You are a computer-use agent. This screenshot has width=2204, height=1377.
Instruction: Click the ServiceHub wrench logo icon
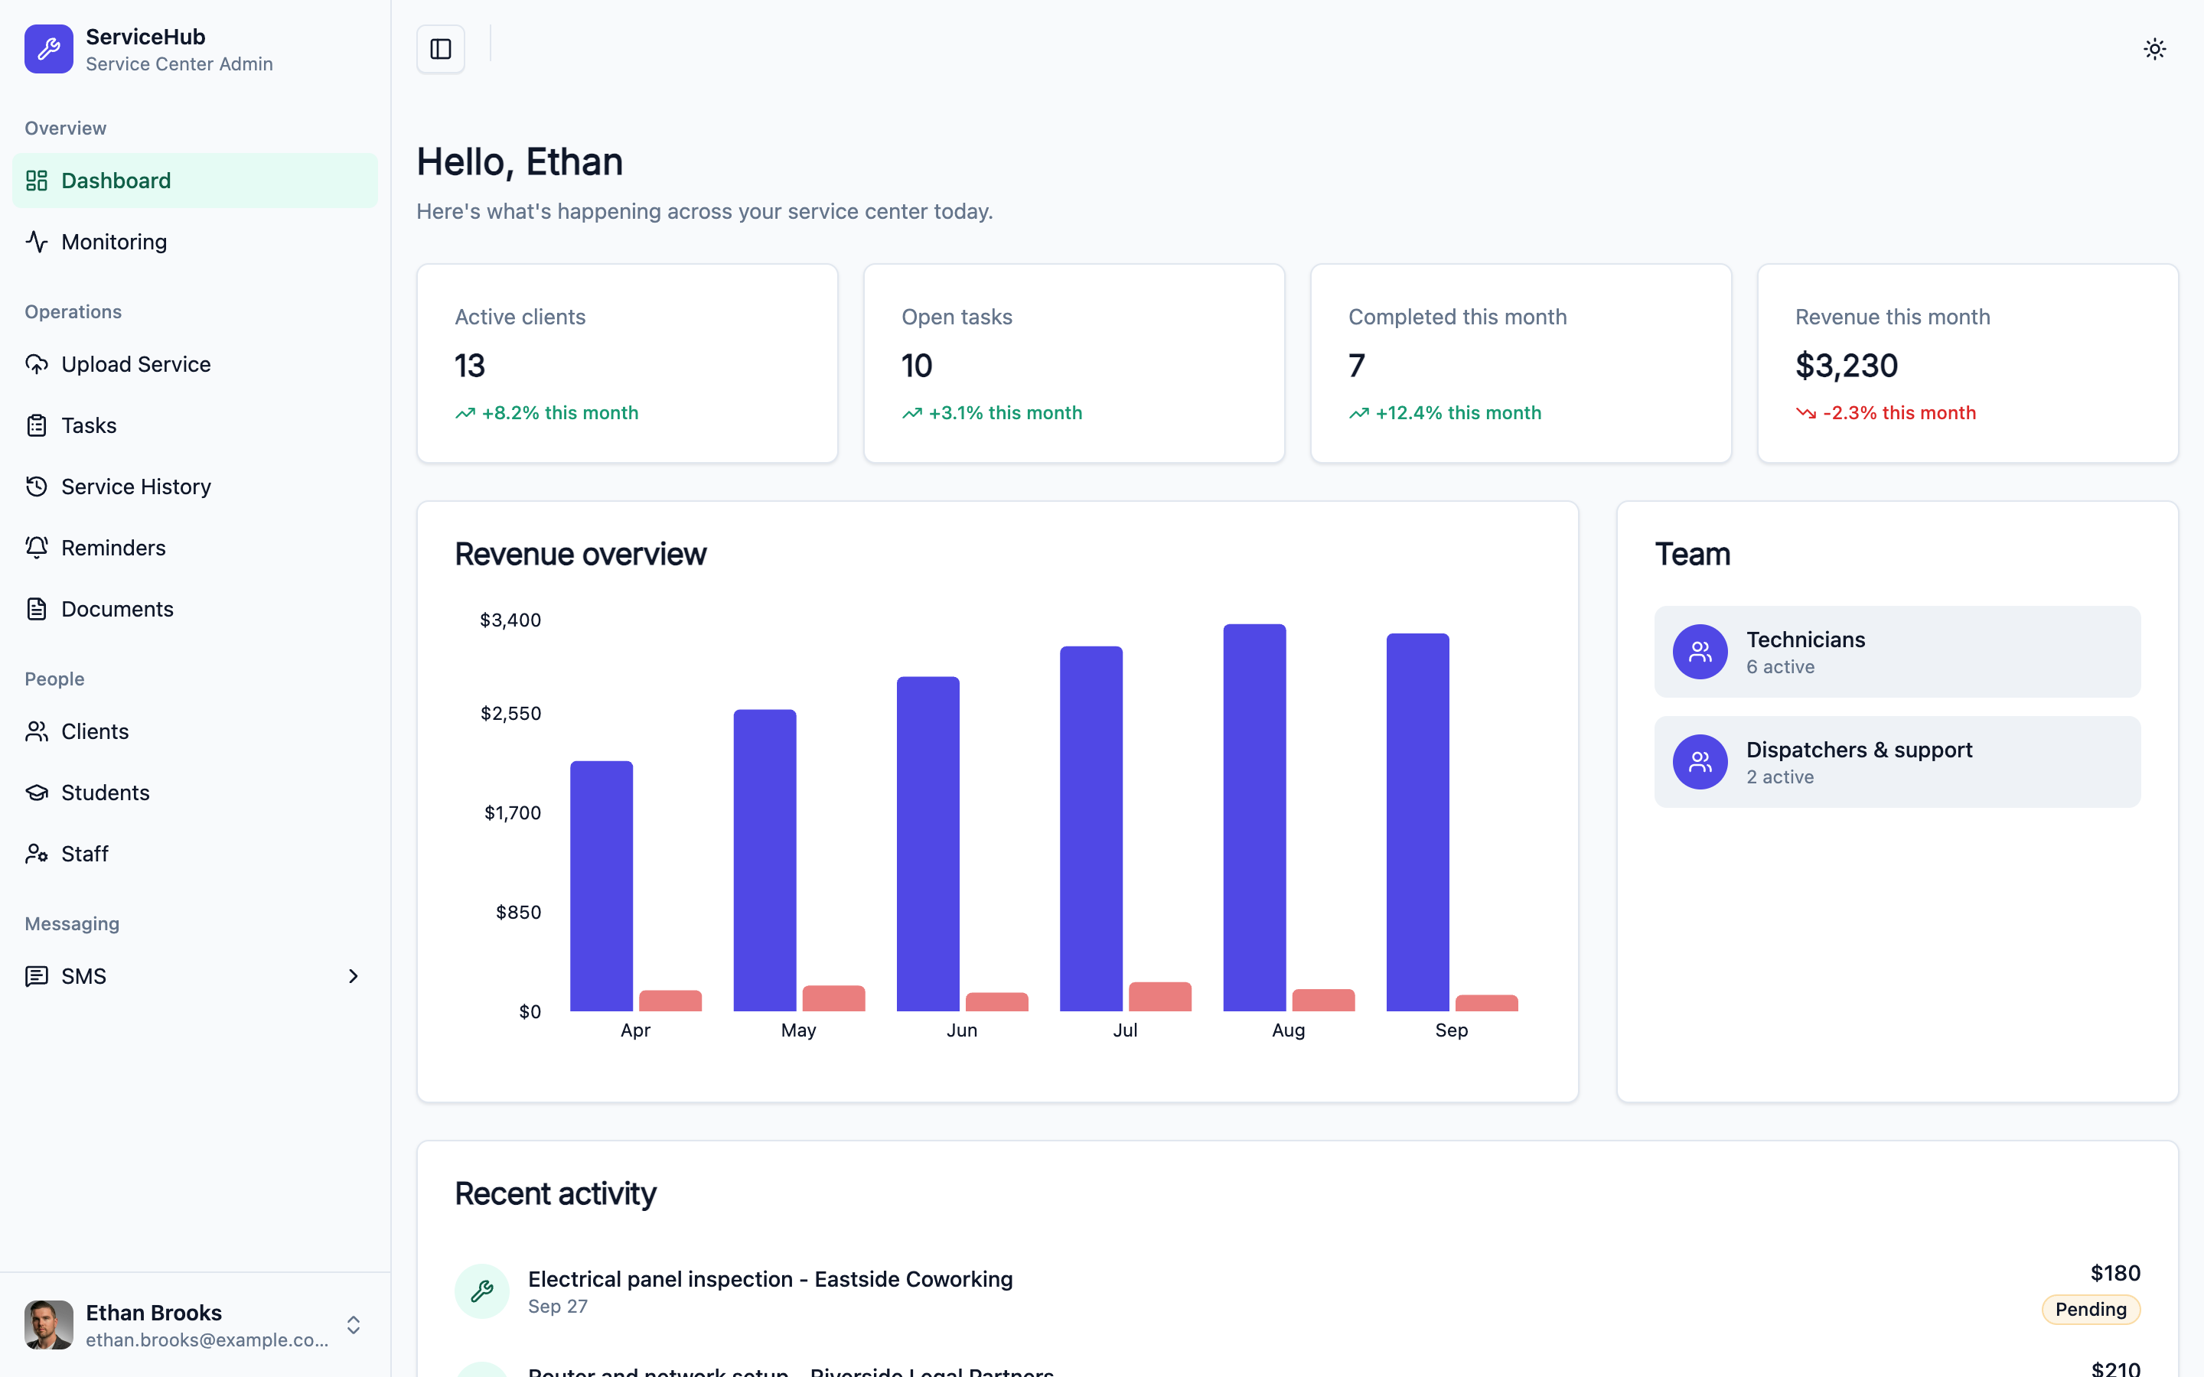click(x=48, y=49)
